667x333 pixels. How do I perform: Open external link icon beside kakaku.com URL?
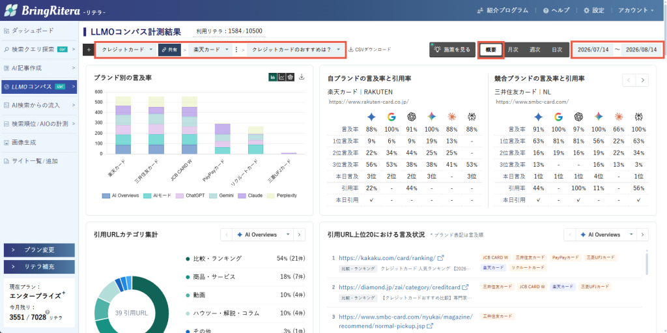pos(441,258)
